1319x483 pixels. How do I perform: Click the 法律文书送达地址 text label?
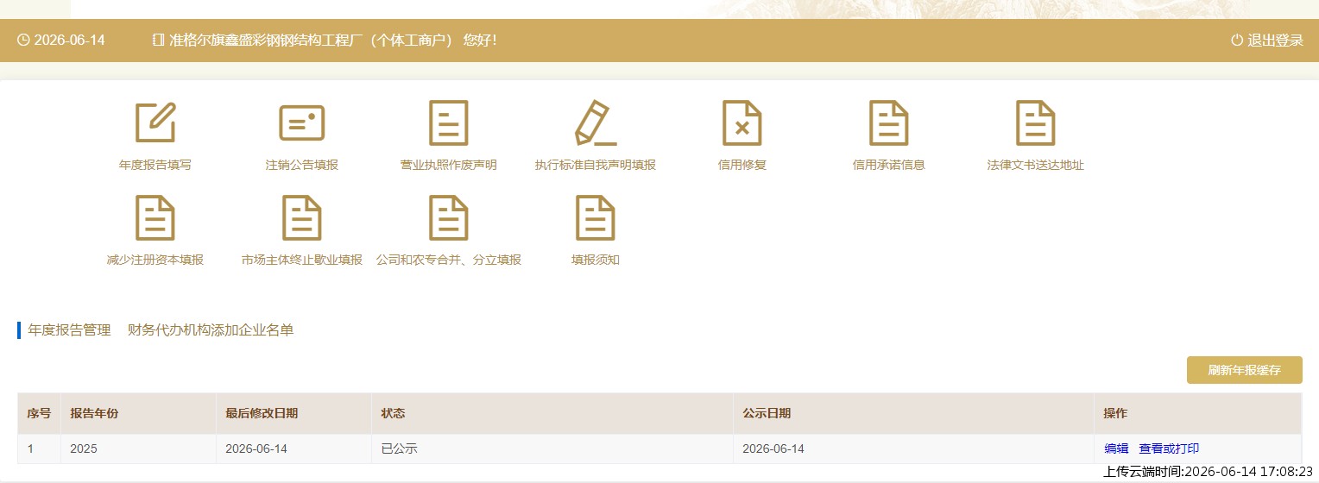point(1036,165)
